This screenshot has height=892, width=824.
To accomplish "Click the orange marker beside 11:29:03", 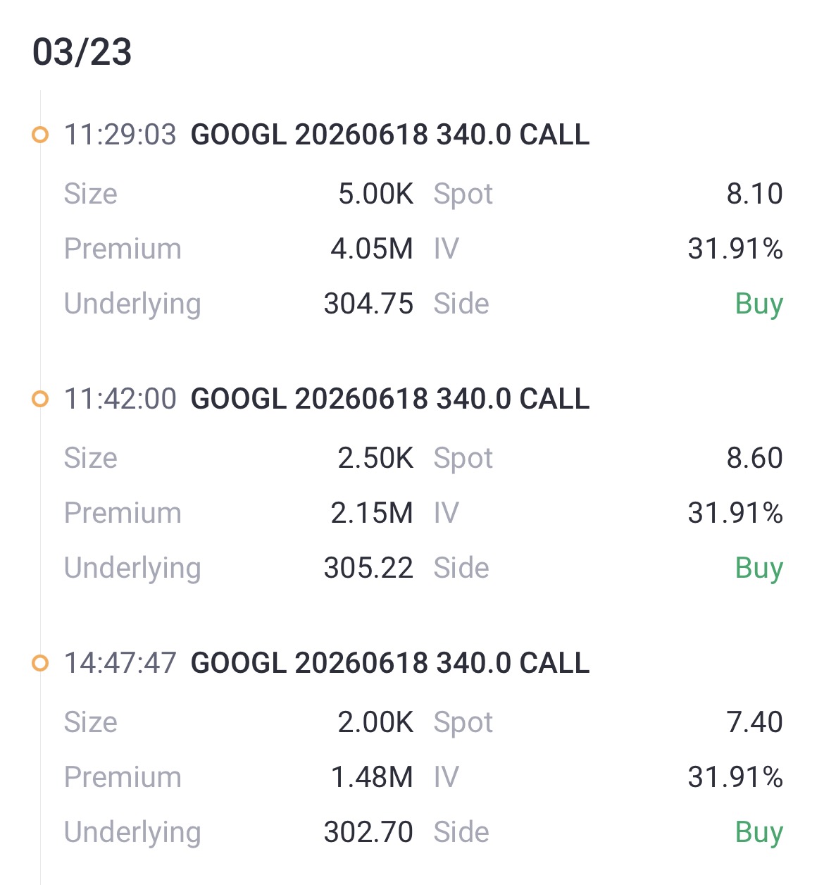I will 40,134.
